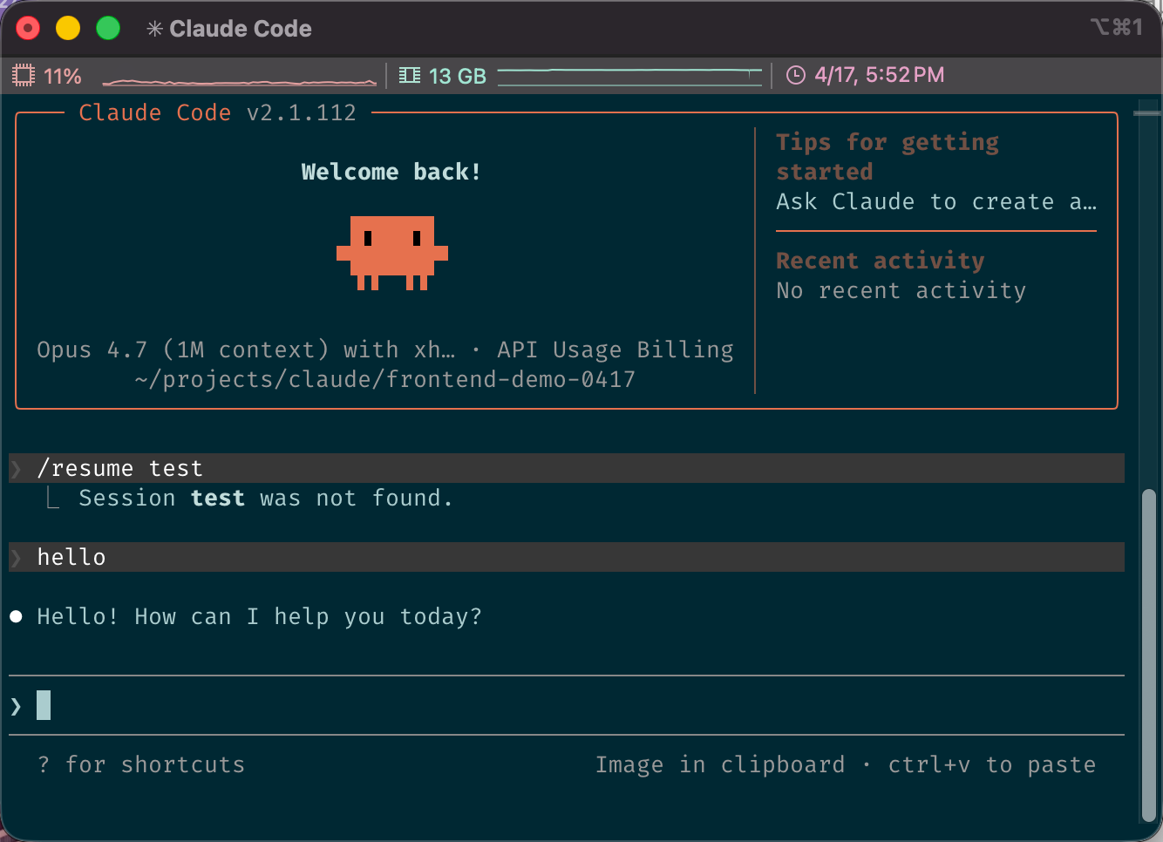
Task: Close the Claude Code terminal window
Action: [x=29, y=29]
